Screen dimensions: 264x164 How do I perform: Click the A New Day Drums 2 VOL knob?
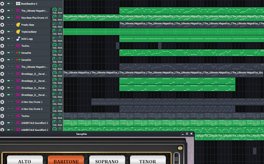[x=55, y=108]
